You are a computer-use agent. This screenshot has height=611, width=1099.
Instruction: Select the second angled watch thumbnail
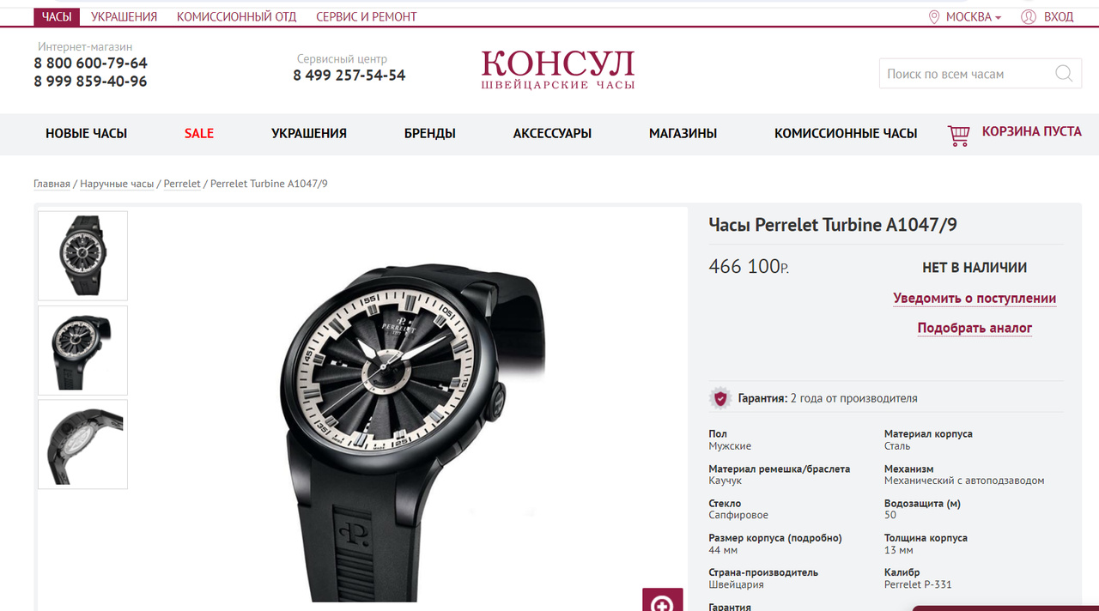click(x=82, y=350)
